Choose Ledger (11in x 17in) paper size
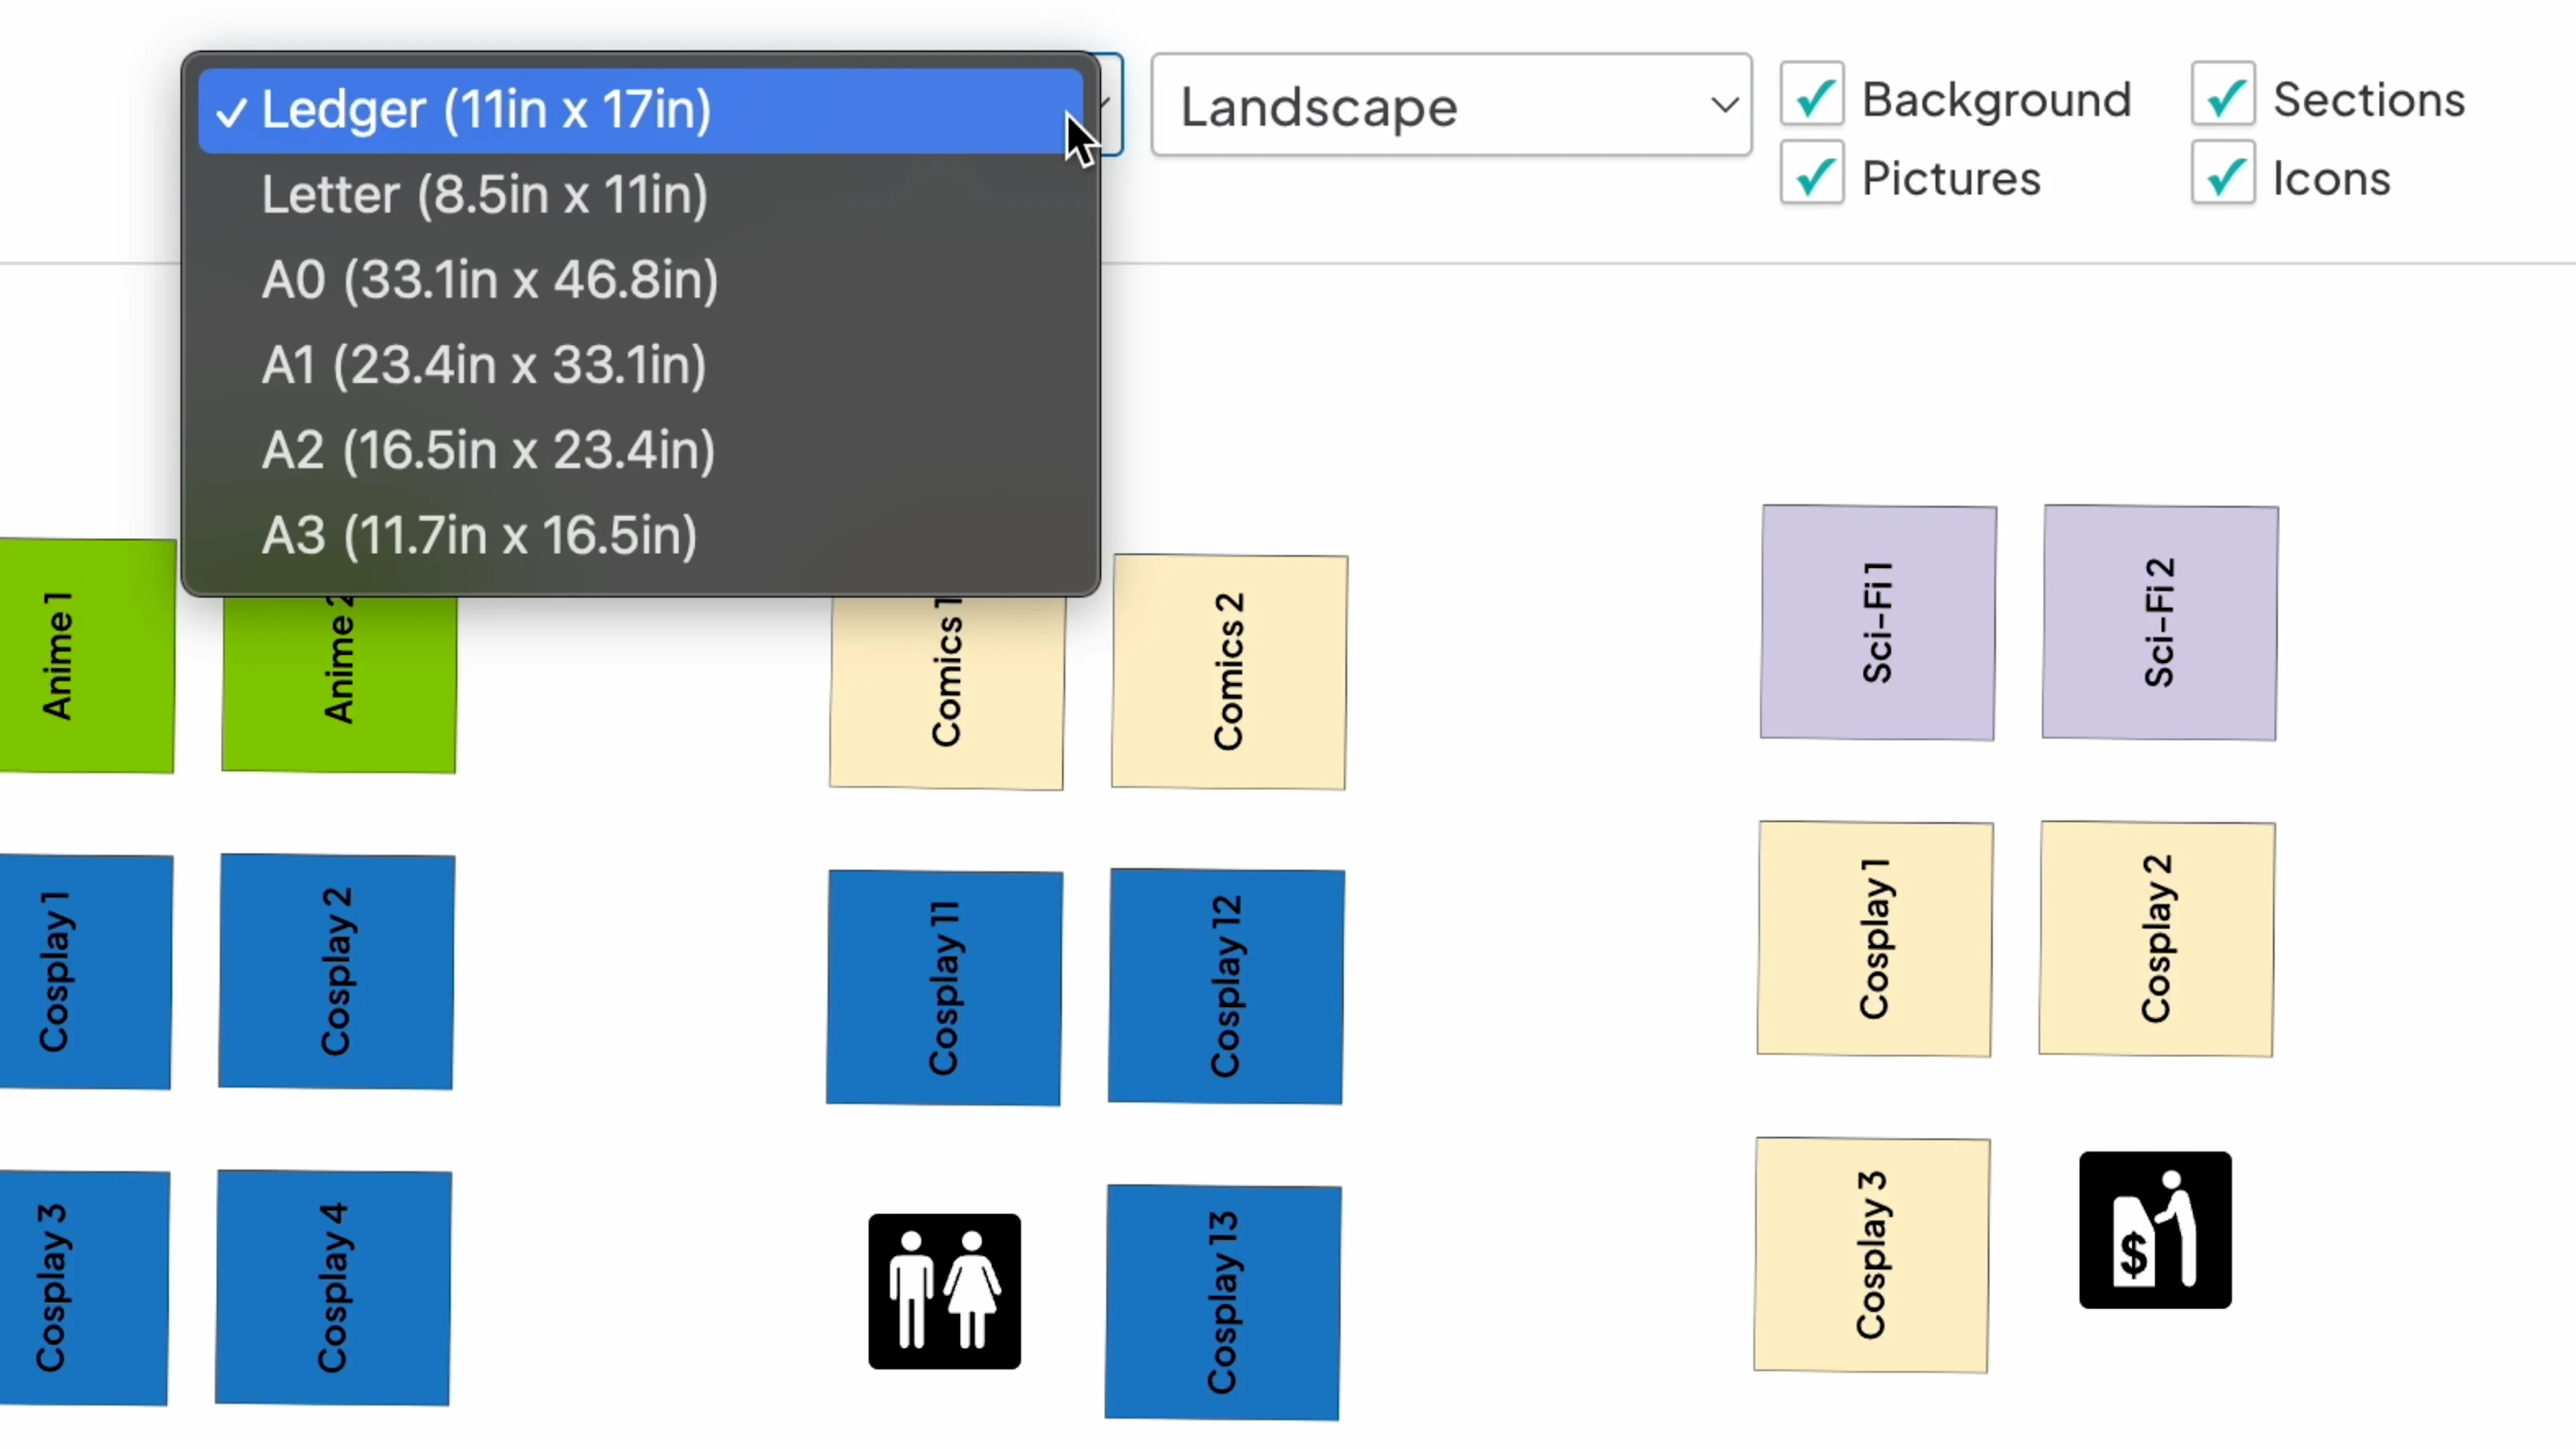 click(641, 110)
